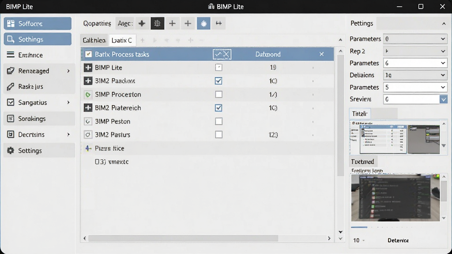Close the Batix Process tasks header
Viewport: 452px width, 254px height.
[x=322, y=54]
